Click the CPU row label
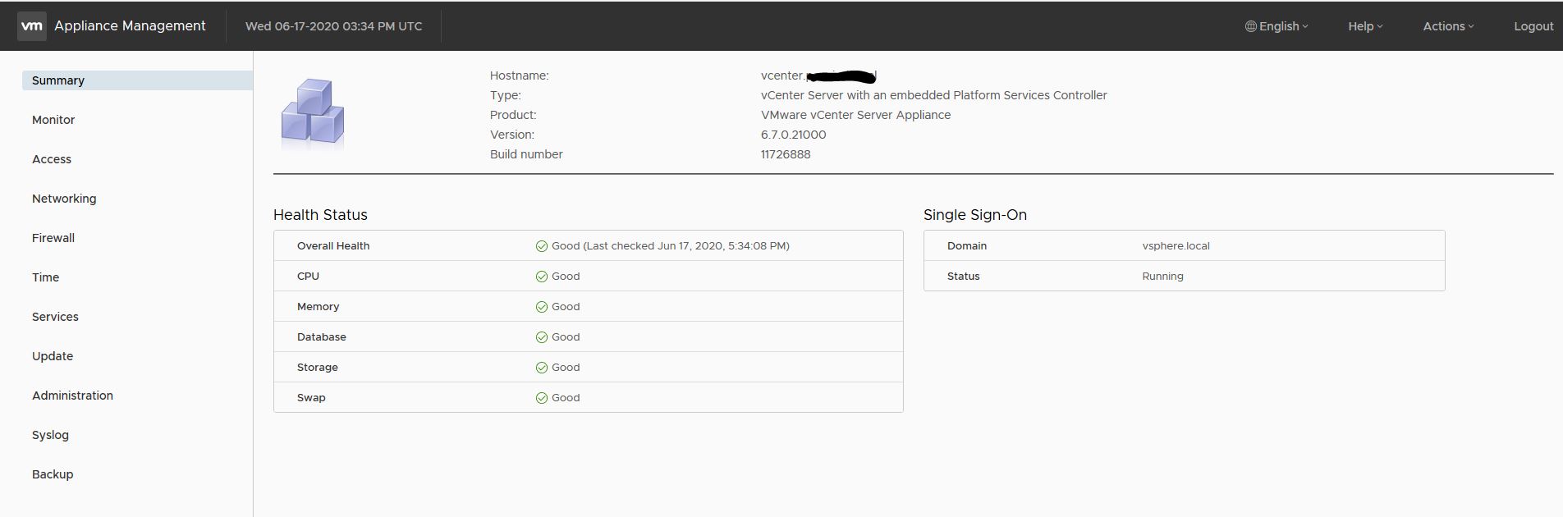Image resolution: width=1563 pixels, height=517 pixels. coord(308,277)
